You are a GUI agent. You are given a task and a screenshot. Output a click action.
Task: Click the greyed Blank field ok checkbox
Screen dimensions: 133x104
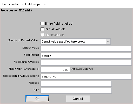coord(42,35)
